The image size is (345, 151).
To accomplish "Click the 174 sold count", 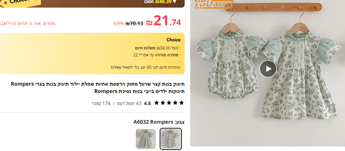I will click(x=101, y=103).
